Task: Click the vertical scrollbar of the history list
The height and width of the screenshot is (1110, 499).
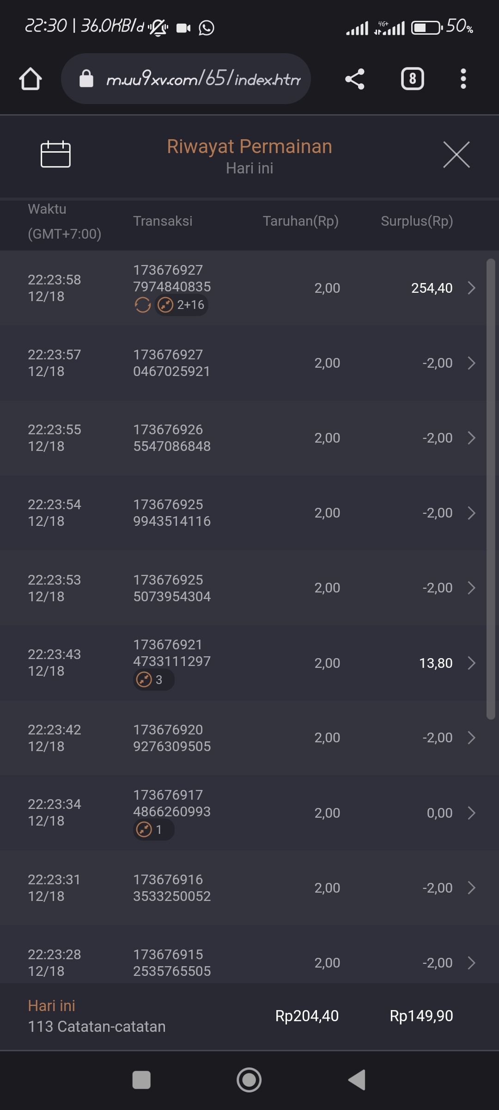Action: [x=491, y=489]
